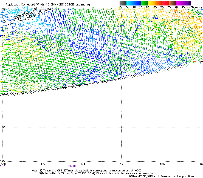Click the '25' label under the color scale
The width and height of the screenshot is (203, 178).
click(x=155, y=7)
